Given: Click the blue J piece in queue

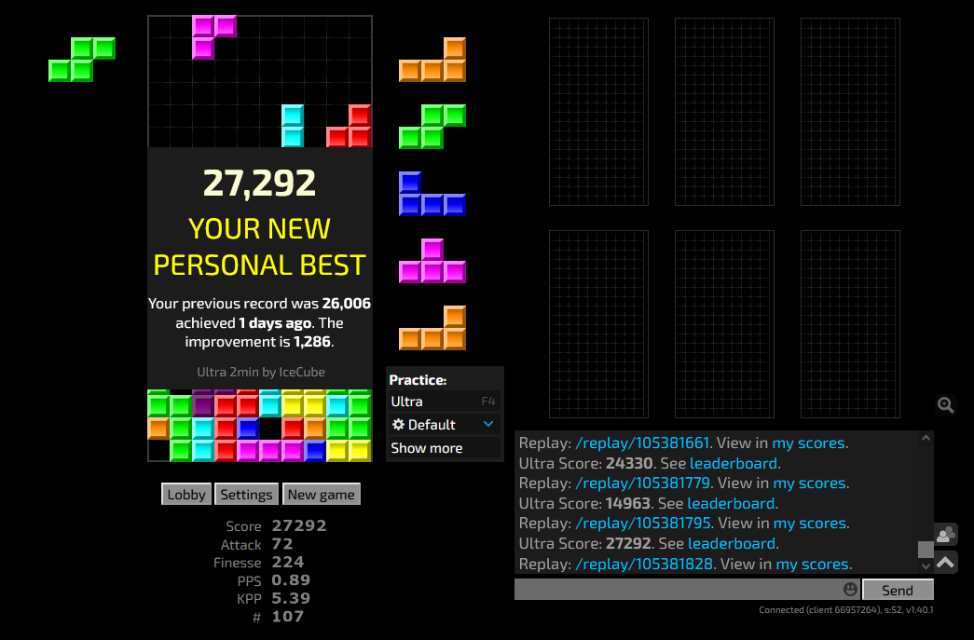Looking at the screenshot, I should pos(432,194).
